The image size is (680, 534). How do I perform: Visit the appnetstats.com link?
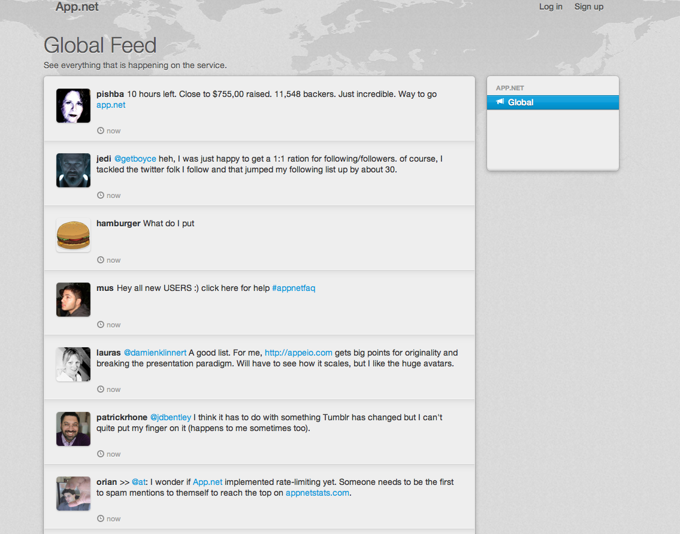pos(317,492)
